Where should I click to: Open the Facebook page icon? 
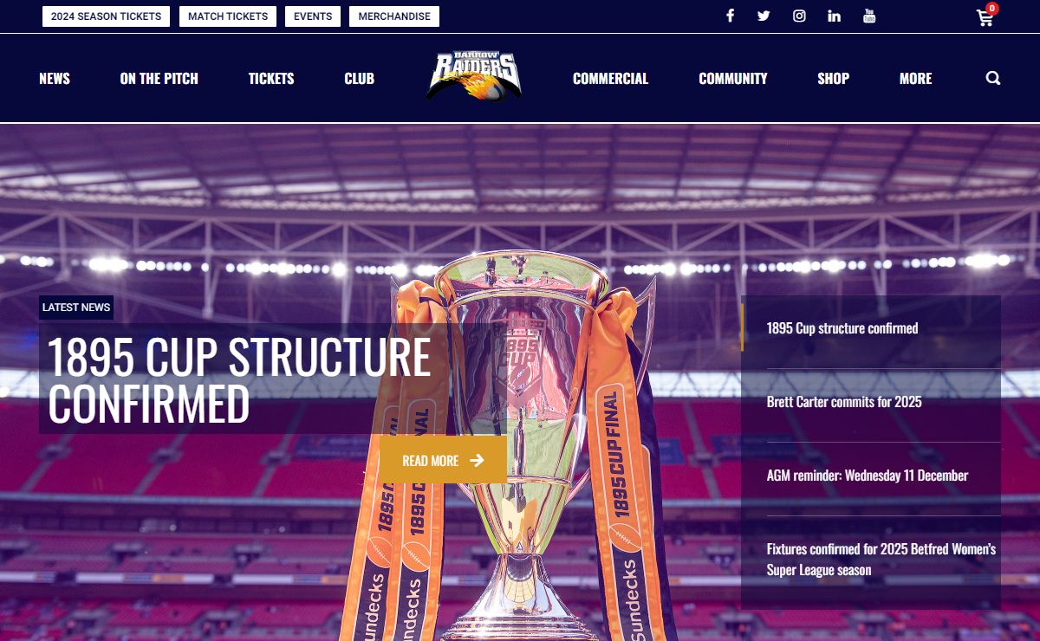[730, 16]
